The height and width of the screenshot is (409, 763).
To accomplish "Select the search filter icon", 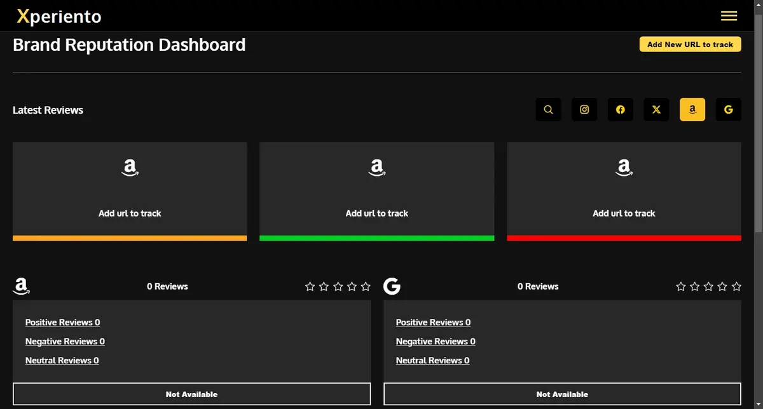I will [548, 109].
